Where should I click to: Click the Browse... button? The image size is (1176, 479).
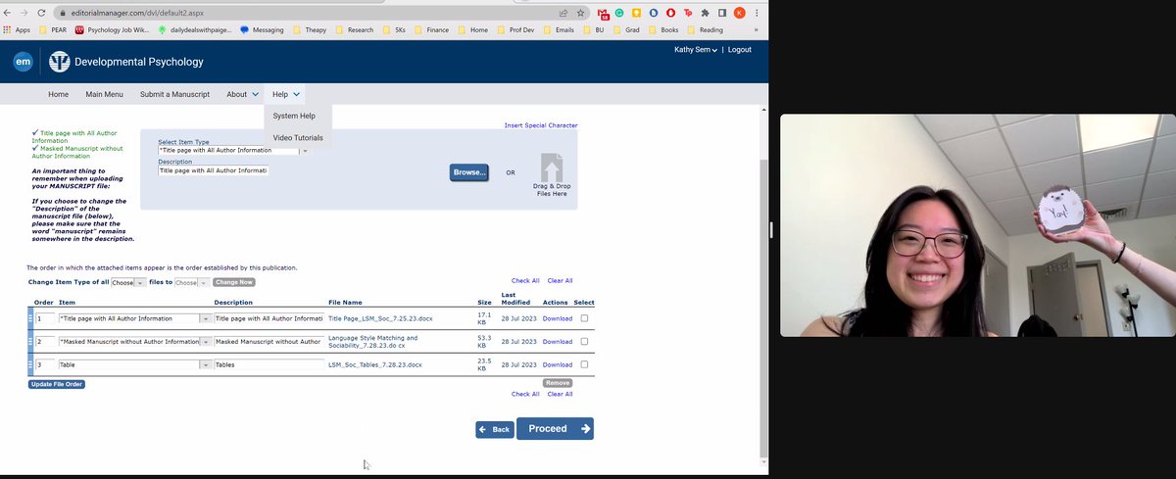469,172
